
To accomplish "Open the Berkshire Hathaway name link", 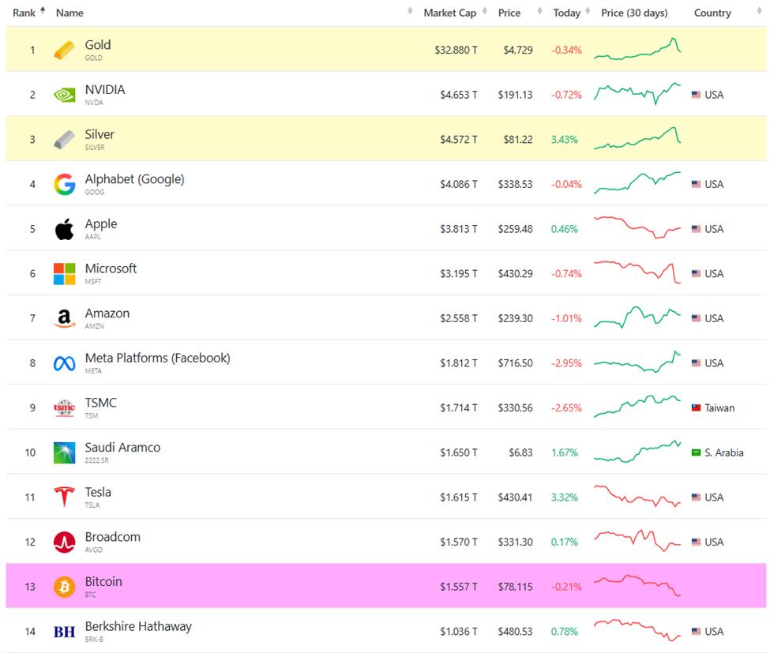I will click(x=137, y=626).
